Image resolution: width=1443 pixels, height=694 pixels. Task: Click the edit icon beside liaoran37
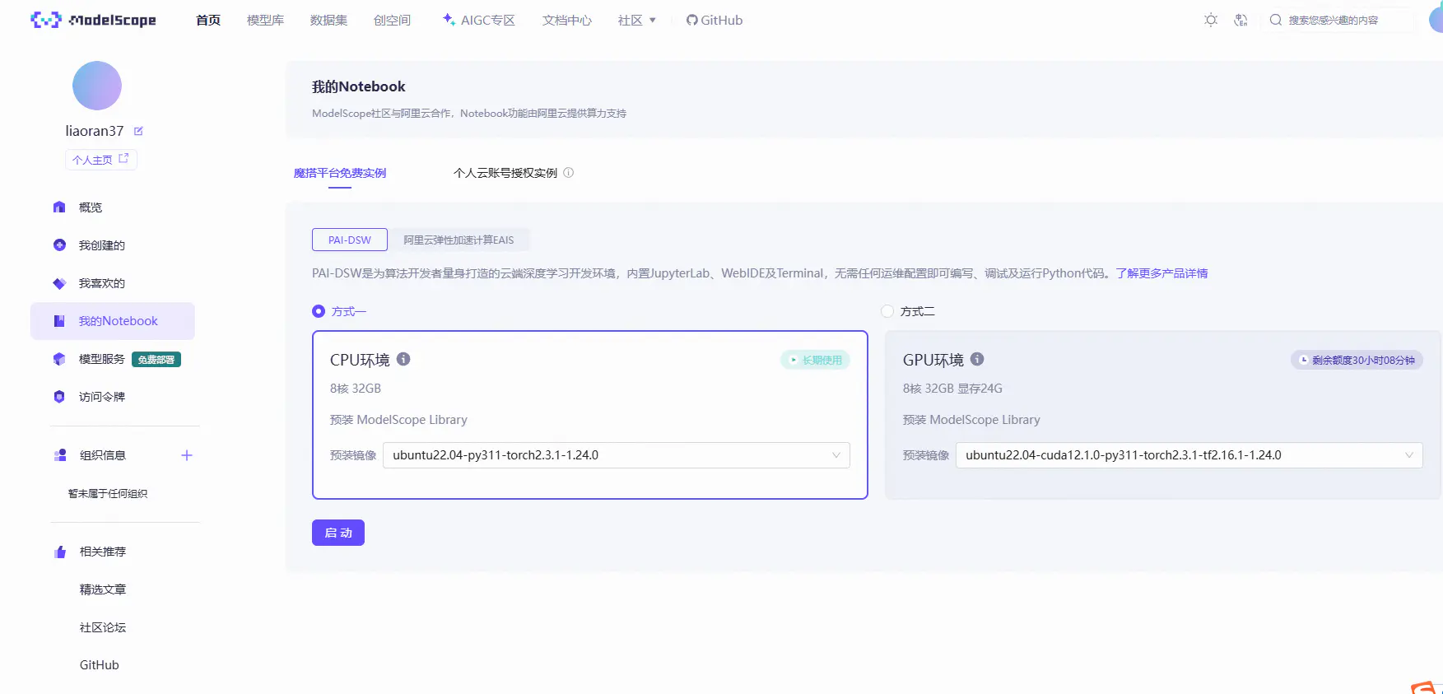coord(138,131)
